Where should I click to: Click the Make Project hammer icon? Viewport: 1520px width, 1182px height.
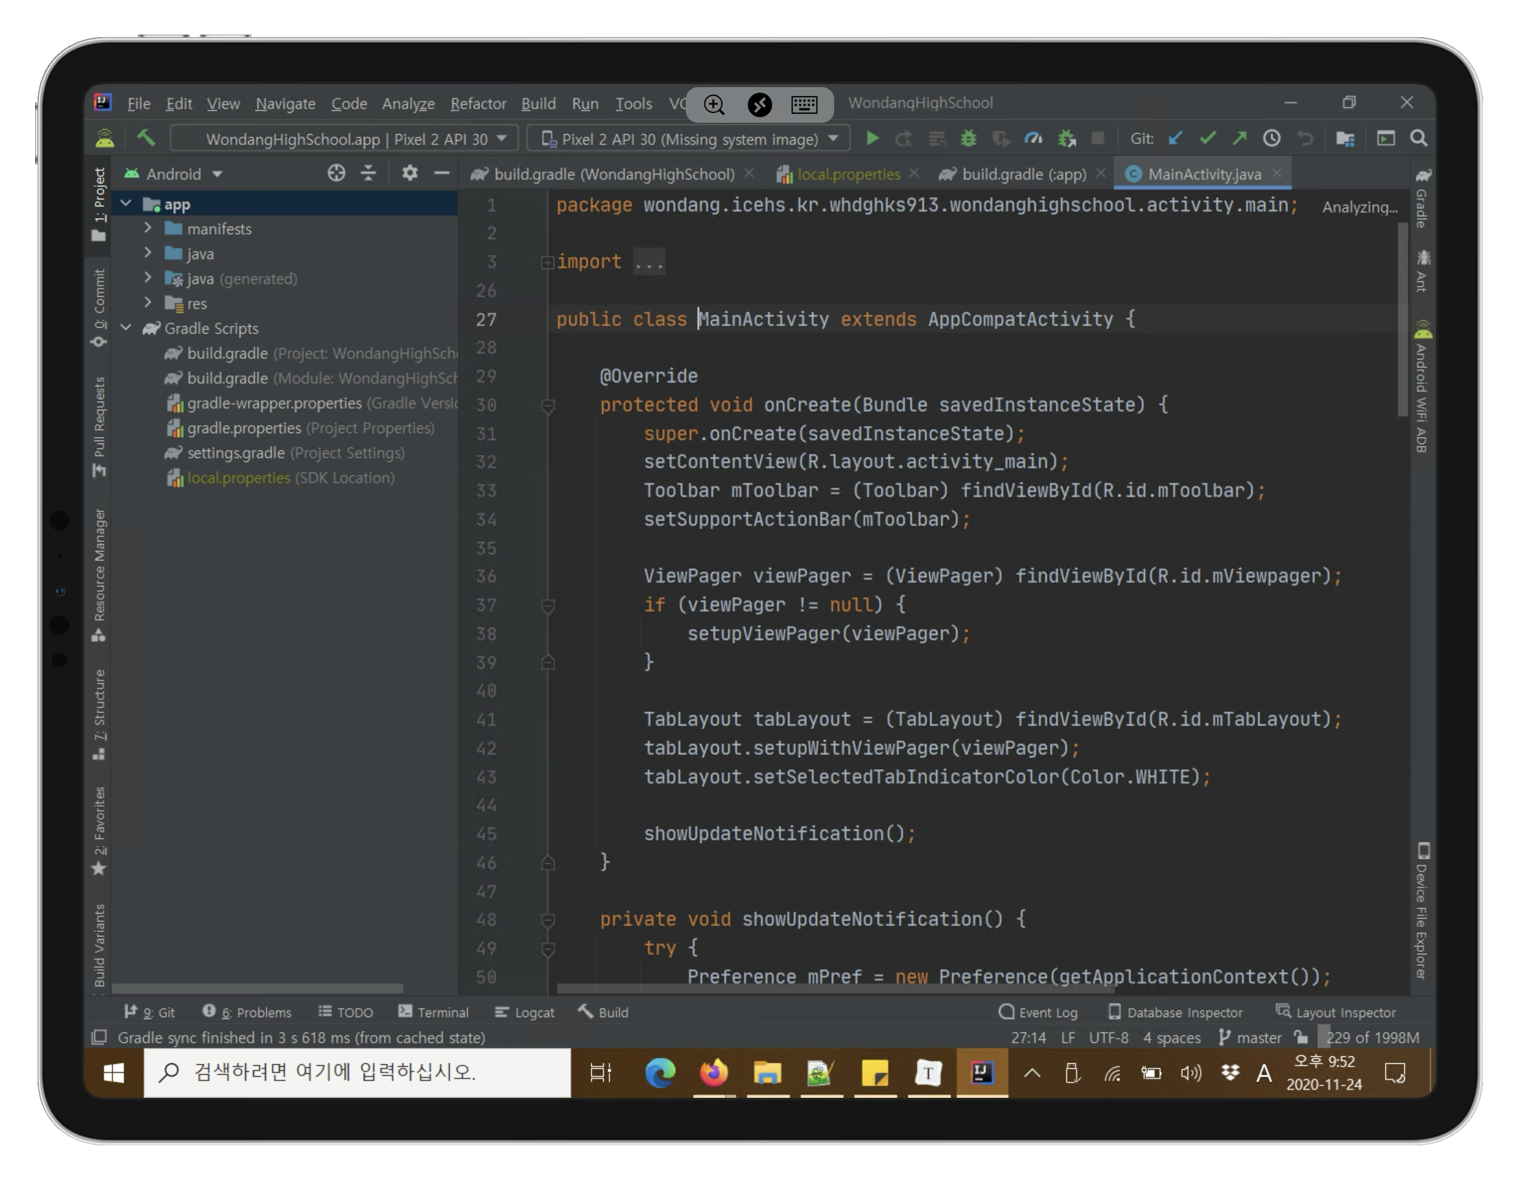[x=145, y=139]
